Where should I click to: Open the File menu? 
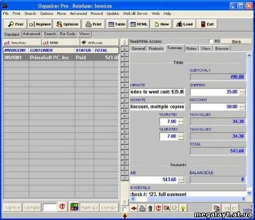click(x=6, y=14)
